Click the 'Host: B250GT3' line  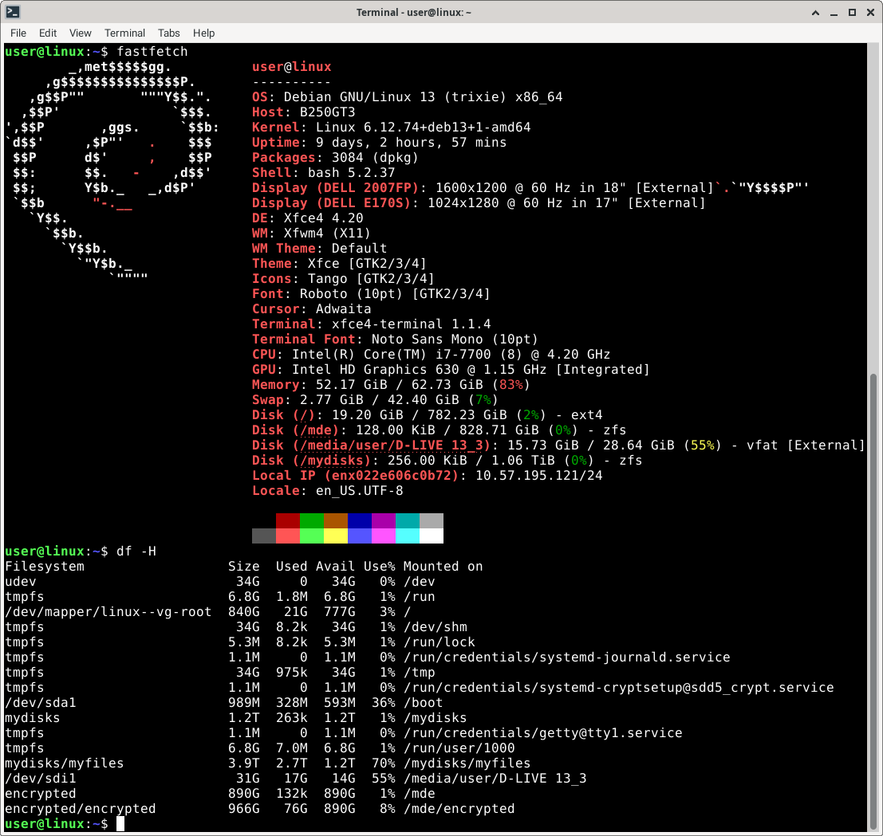304,112
